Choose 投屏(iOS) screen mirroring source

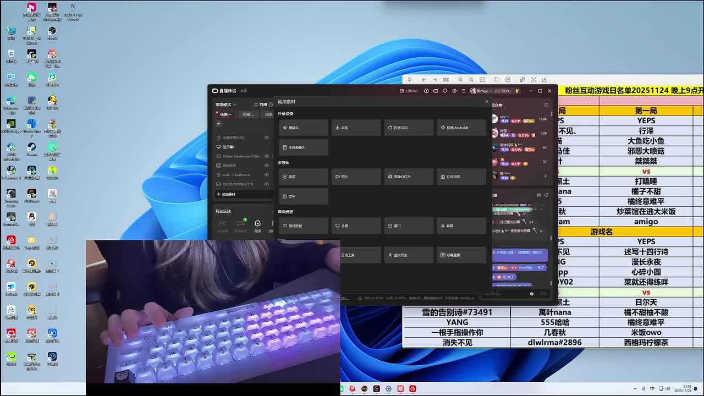(x=409, y=128)
